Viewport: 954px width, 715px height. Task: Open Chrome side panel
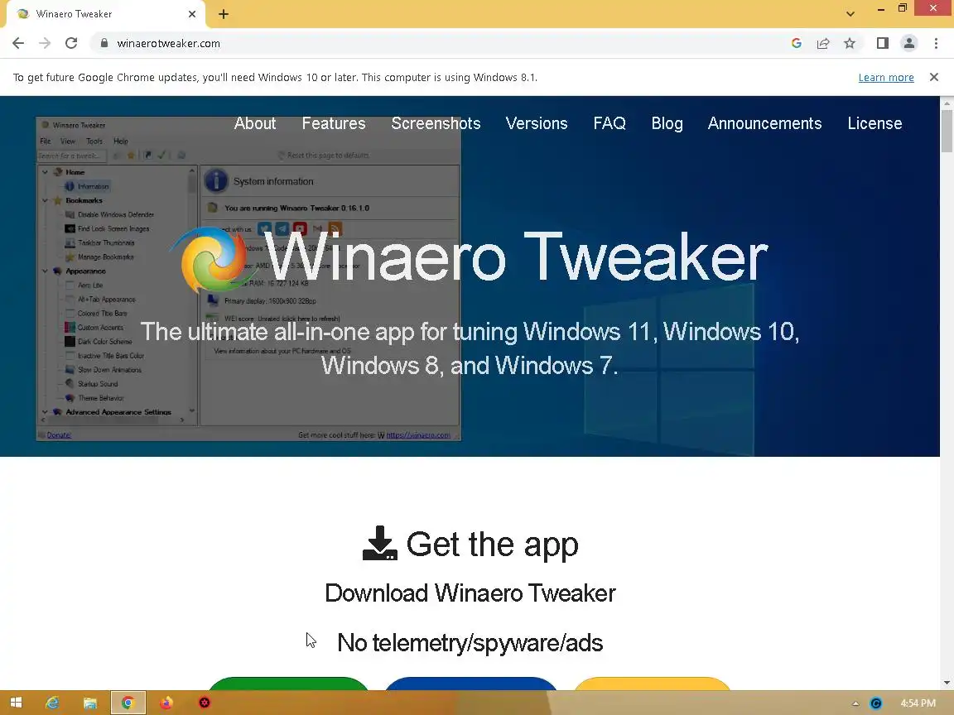[x=883, y=43]
